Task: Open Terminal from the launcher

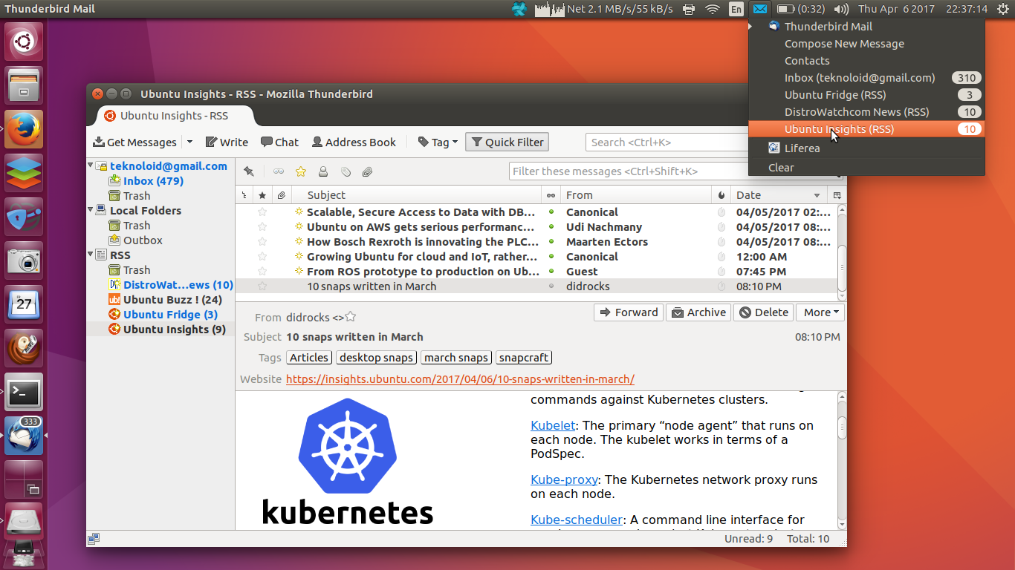Action: pos(25,392)
